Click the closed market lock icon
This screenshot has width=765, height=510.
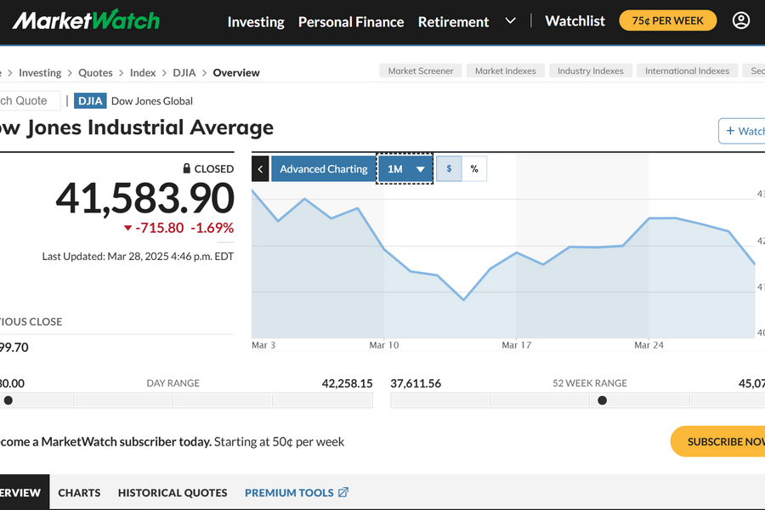187,168
